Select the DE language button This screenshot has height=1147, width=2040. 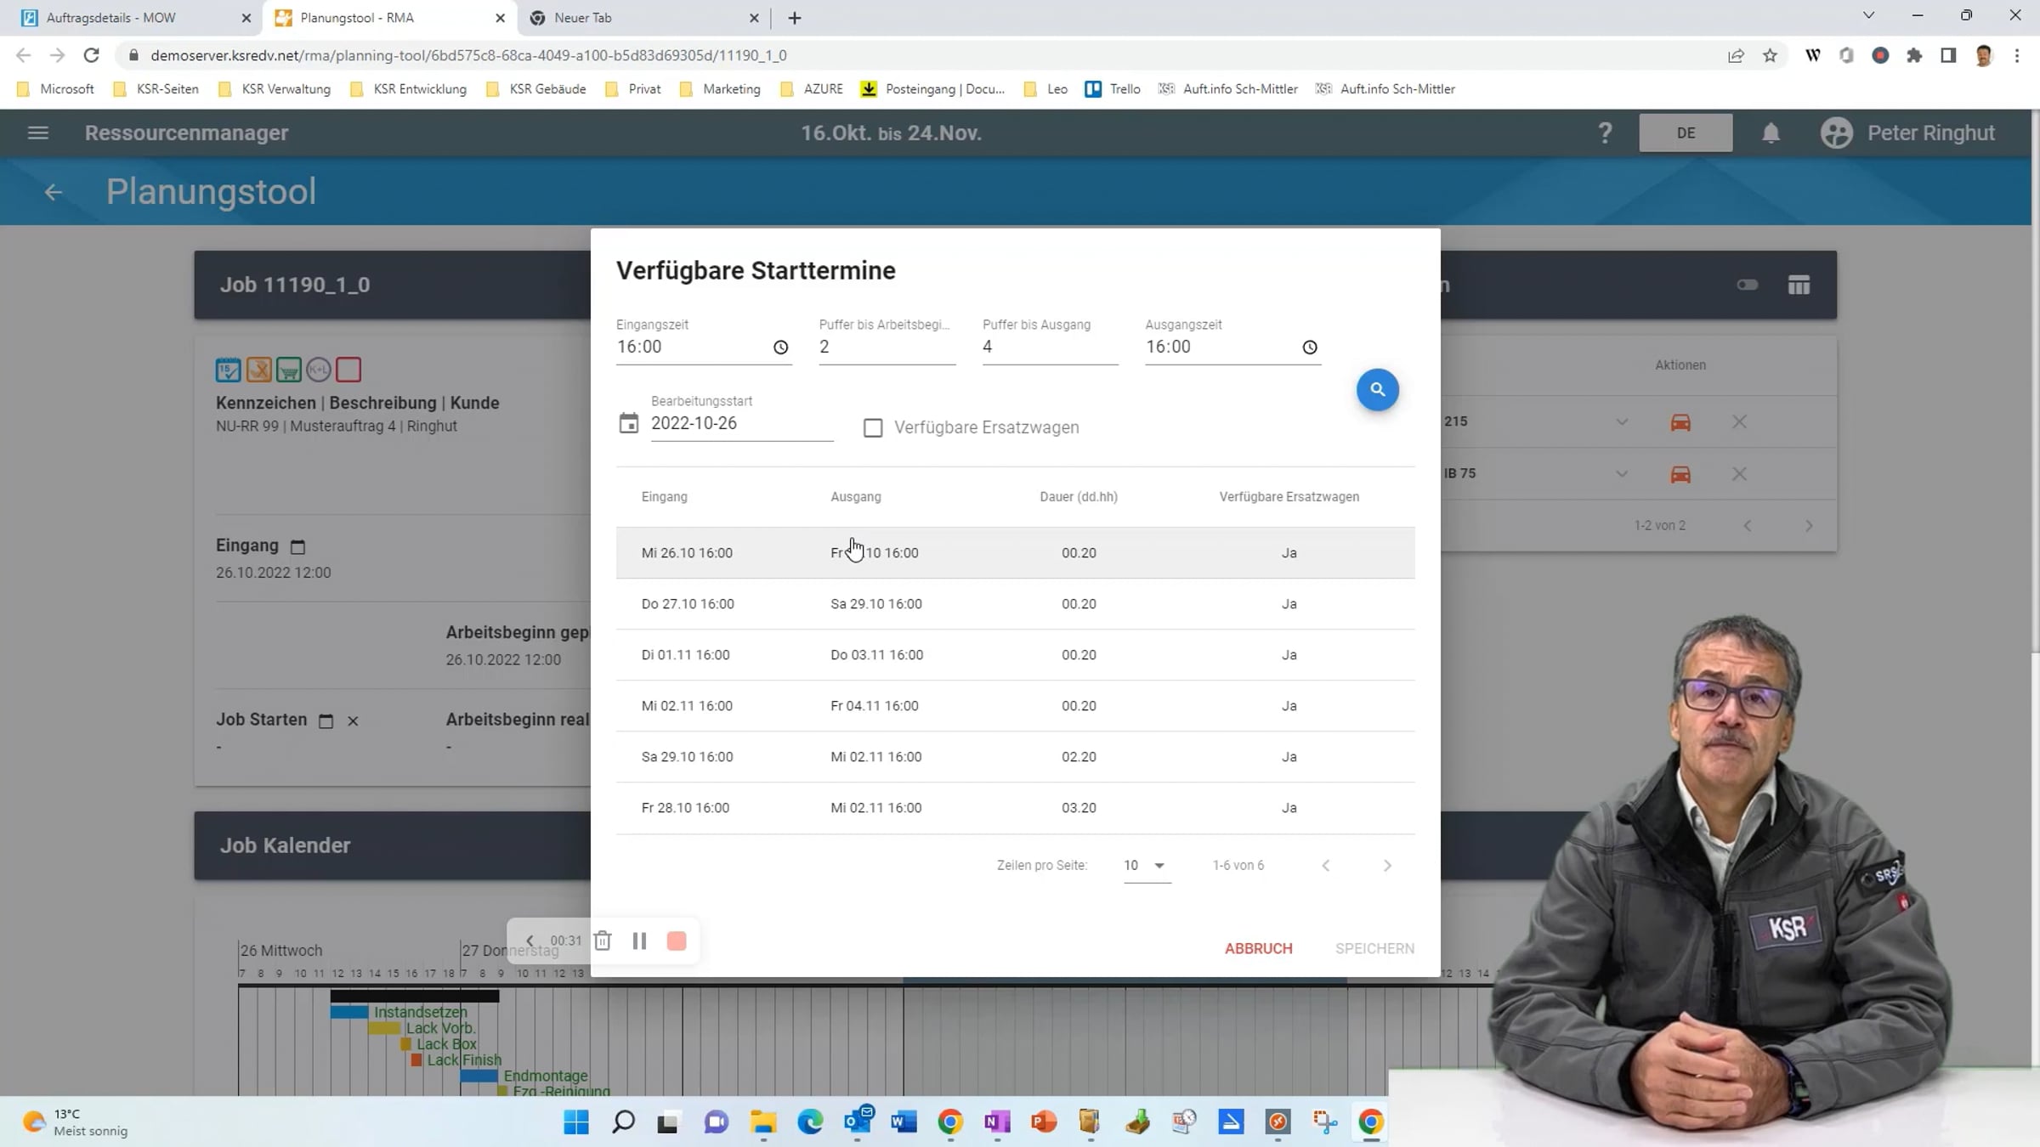pyautogui.click(x=1686, y=133)
